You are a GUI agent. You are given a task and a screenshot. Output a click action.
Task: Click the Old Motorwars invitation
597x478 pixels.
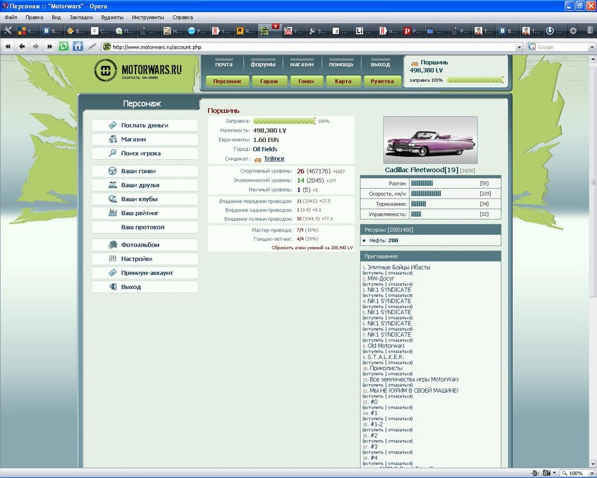click(386, 346)
